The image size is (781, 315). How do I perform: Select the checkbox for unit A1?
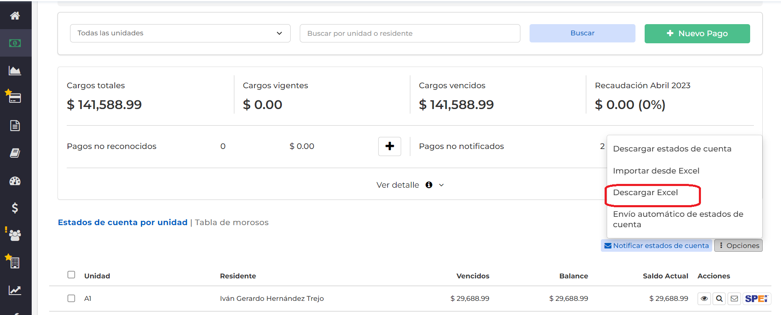71,298
